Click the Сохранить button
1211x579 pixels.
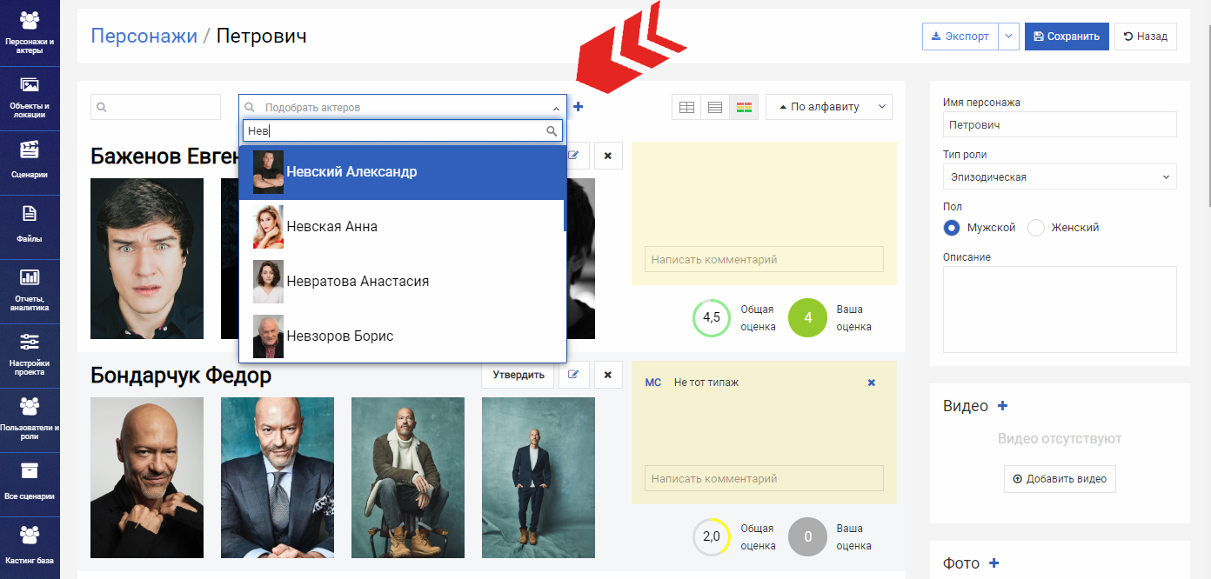click(1067, 37)
